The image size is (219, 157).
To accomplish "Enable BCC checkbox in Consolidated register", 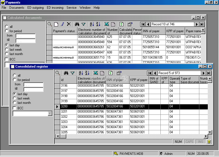I will point(15,108).
